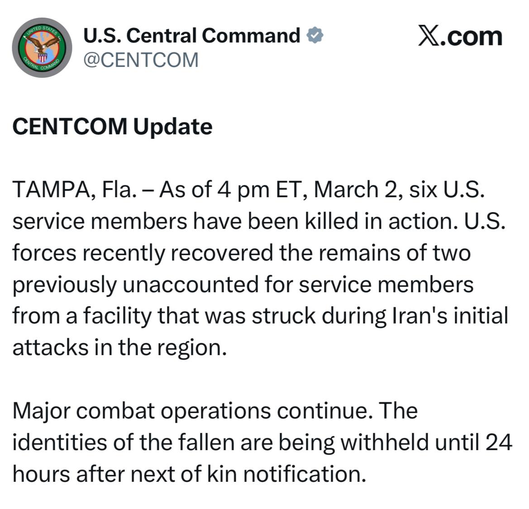This screenshot has width=529, height=509.
Task: Click the blue verified checkmark badge
Action: [316, 35]
